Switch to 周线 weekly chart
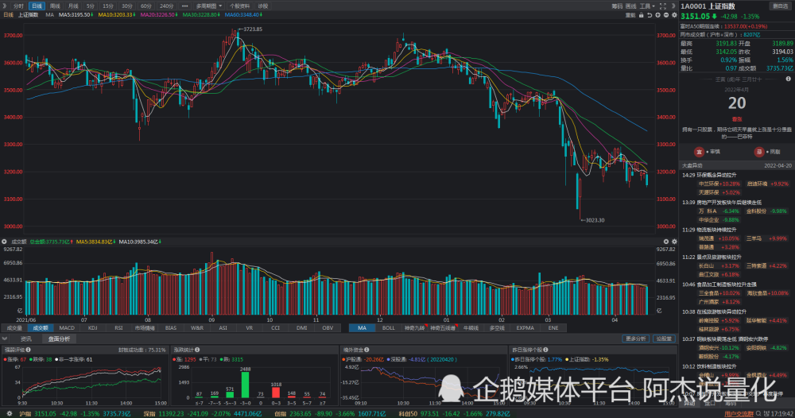Viewport: 795px width, 418px height. click(55, 6)
